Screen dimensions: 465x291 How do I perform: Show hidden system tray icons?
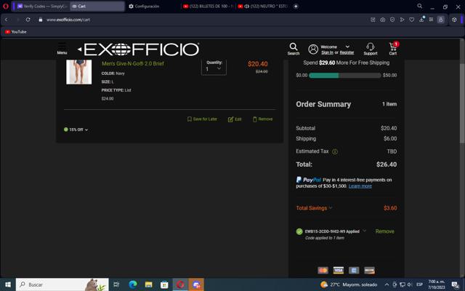(387, 284)
